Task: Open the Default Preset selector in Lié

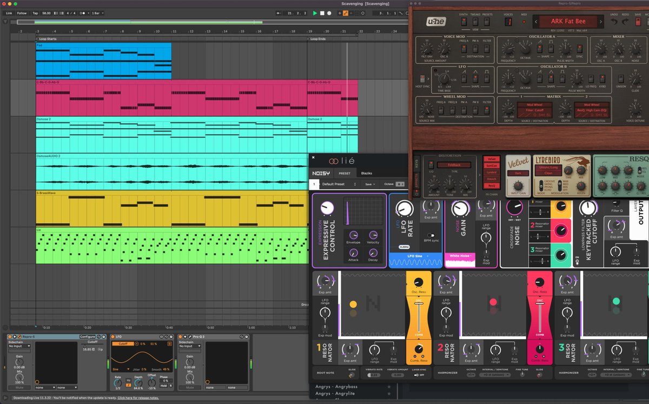Action: pos(338,184)
